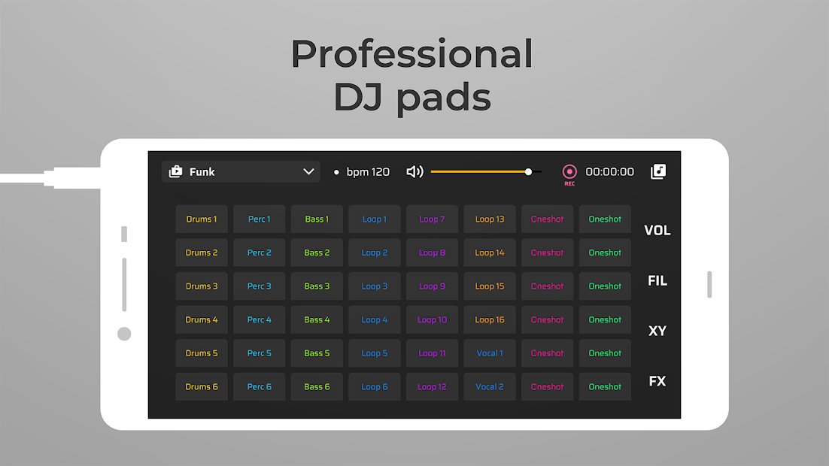829x466 pixels.
Task: Expand the Funk preset dropdown
Action: (x=308, y=171)
